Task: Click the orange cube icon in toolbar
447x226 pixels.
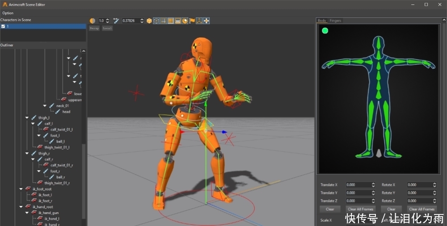Action: pos(149,21)
